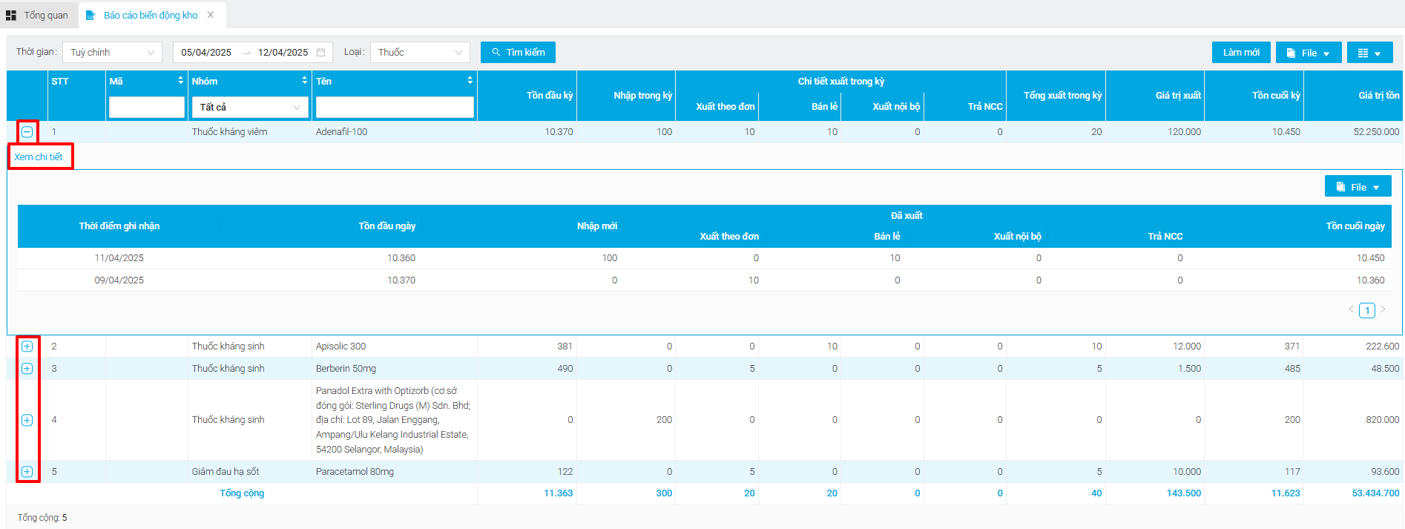
Task: Click file icon in detail panel File button
Action: pos(1340,187)
